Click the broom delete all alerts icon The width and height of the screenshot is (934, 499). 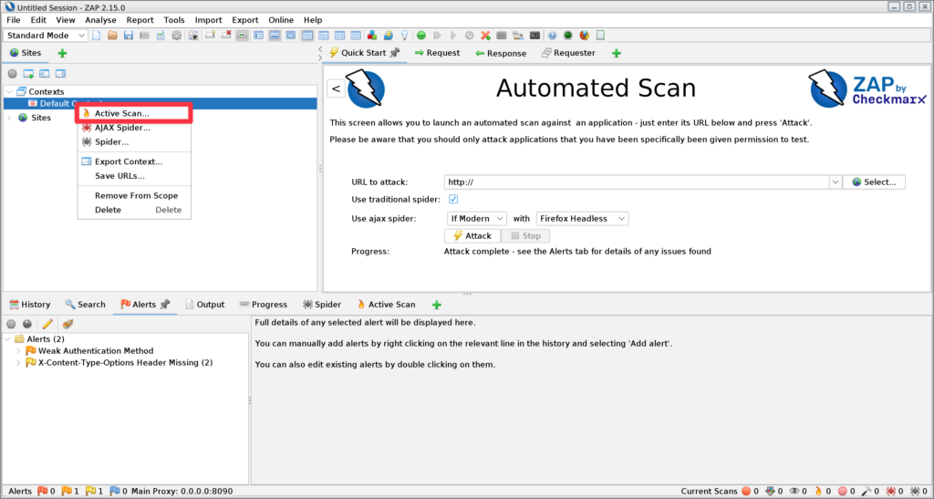point(67,324)
